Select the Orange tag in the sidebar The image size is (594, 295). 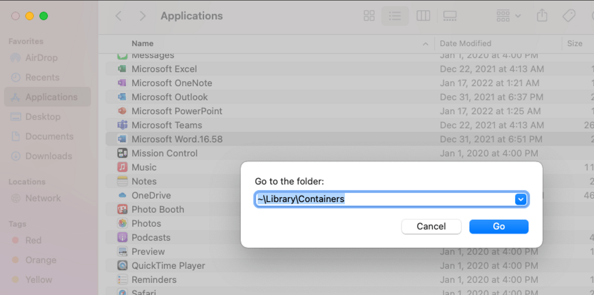(x=41, y=260)
